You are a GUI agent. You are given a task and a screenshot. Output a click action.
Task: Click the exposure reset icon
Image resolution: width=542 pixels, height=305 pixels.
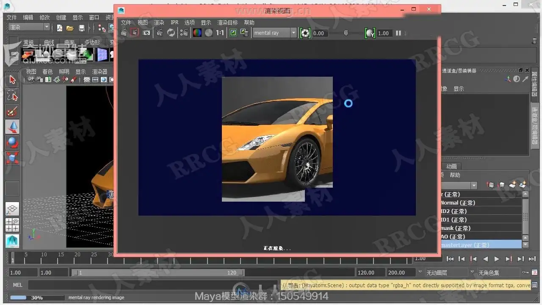pyautogui.click(x=305, y=33)
